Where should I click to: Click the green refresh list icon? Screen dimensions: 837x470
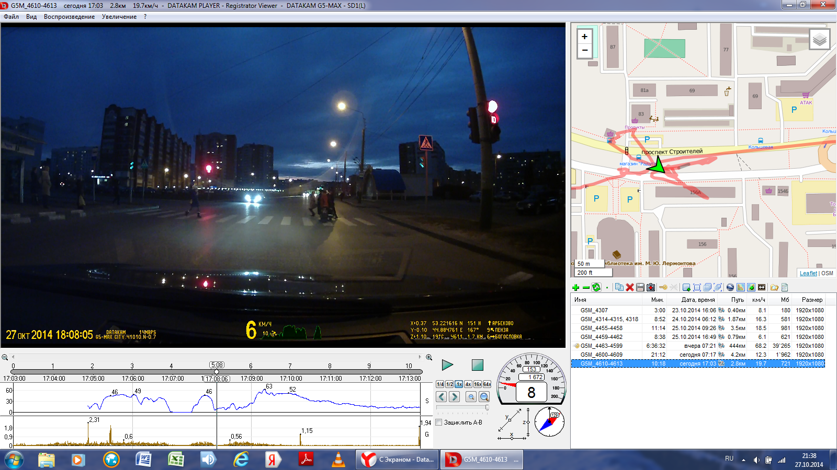tap(596, 287)
